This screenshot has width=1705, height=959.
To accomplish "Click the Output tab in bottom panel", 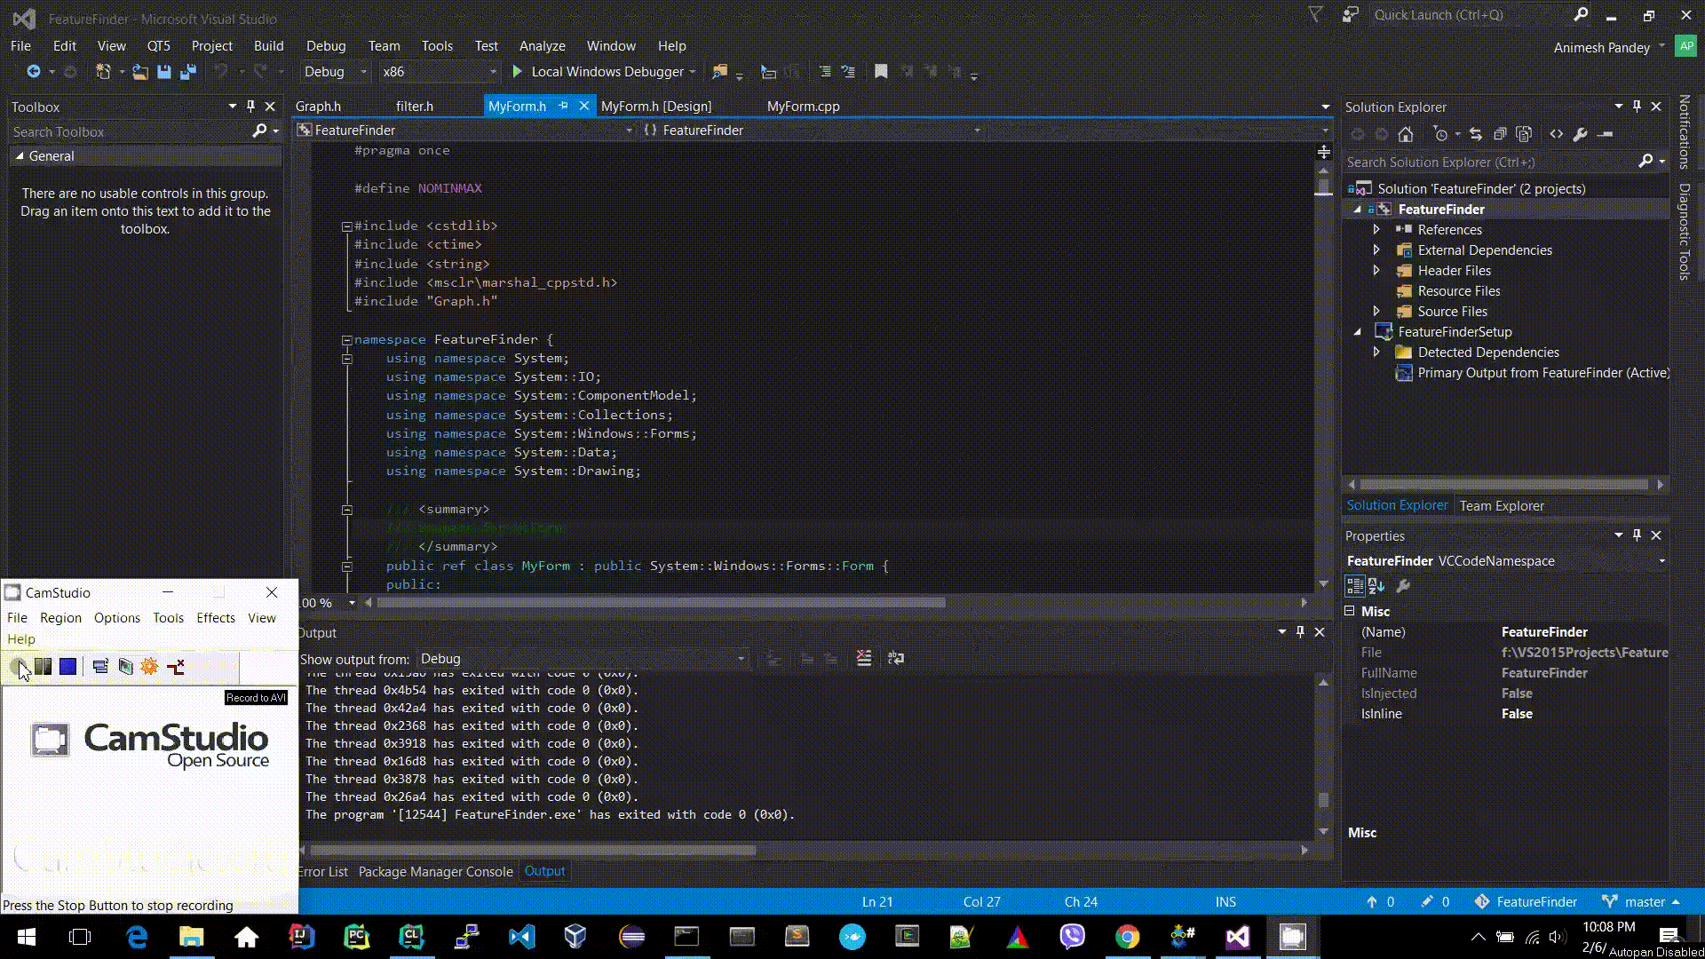I will pyautogui.click(x=544, y=871).
